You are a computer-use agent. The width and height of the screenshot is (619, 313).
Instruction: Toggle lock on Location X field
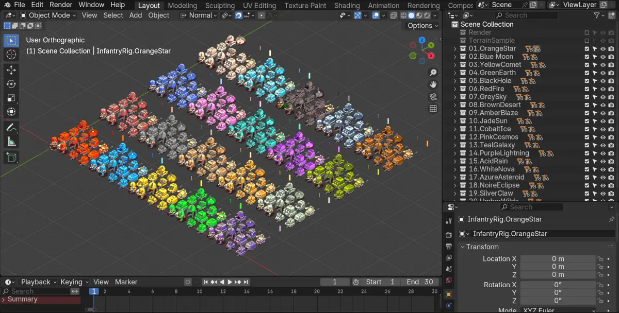point(600,259)
